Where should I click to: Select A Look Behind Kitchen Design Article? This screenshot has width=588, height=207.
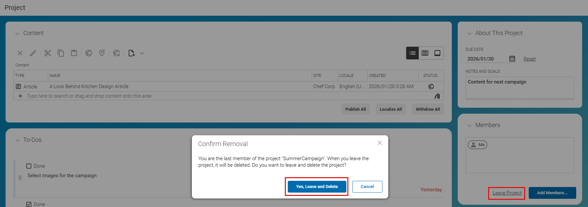[x=89, y=86]
